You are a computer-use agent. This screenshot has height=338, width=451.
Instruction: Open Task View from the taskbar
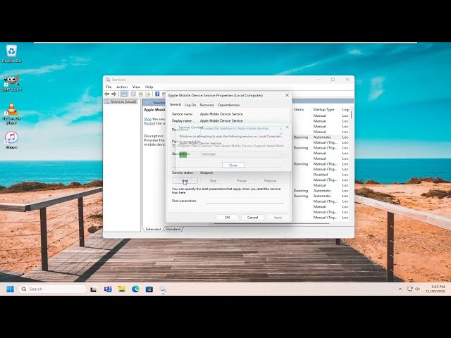coord(93,289)
